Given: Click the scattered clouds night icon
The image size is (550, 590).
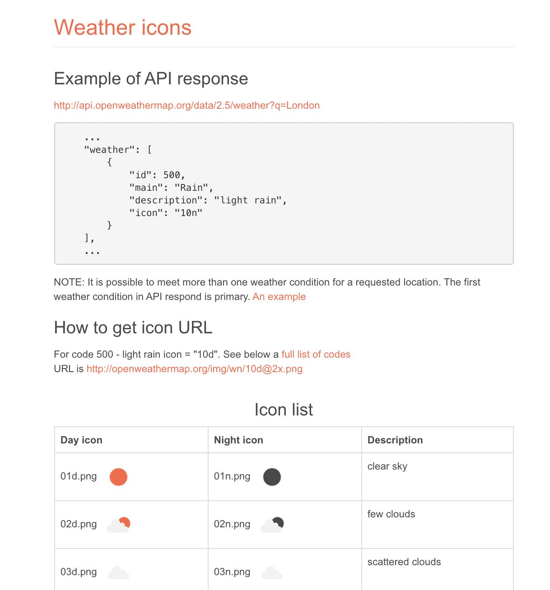Looking at the screenshot, I should click(x=272, y=572).
